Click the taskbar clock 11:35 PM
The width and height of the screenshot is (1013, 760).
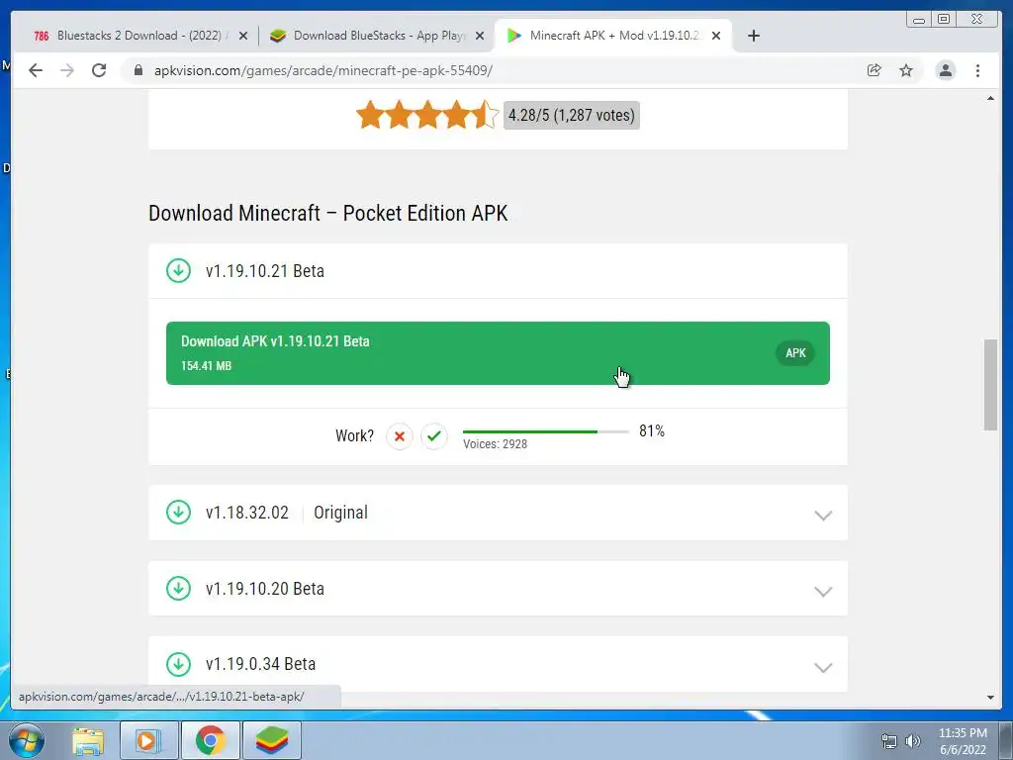click(963, 733)
